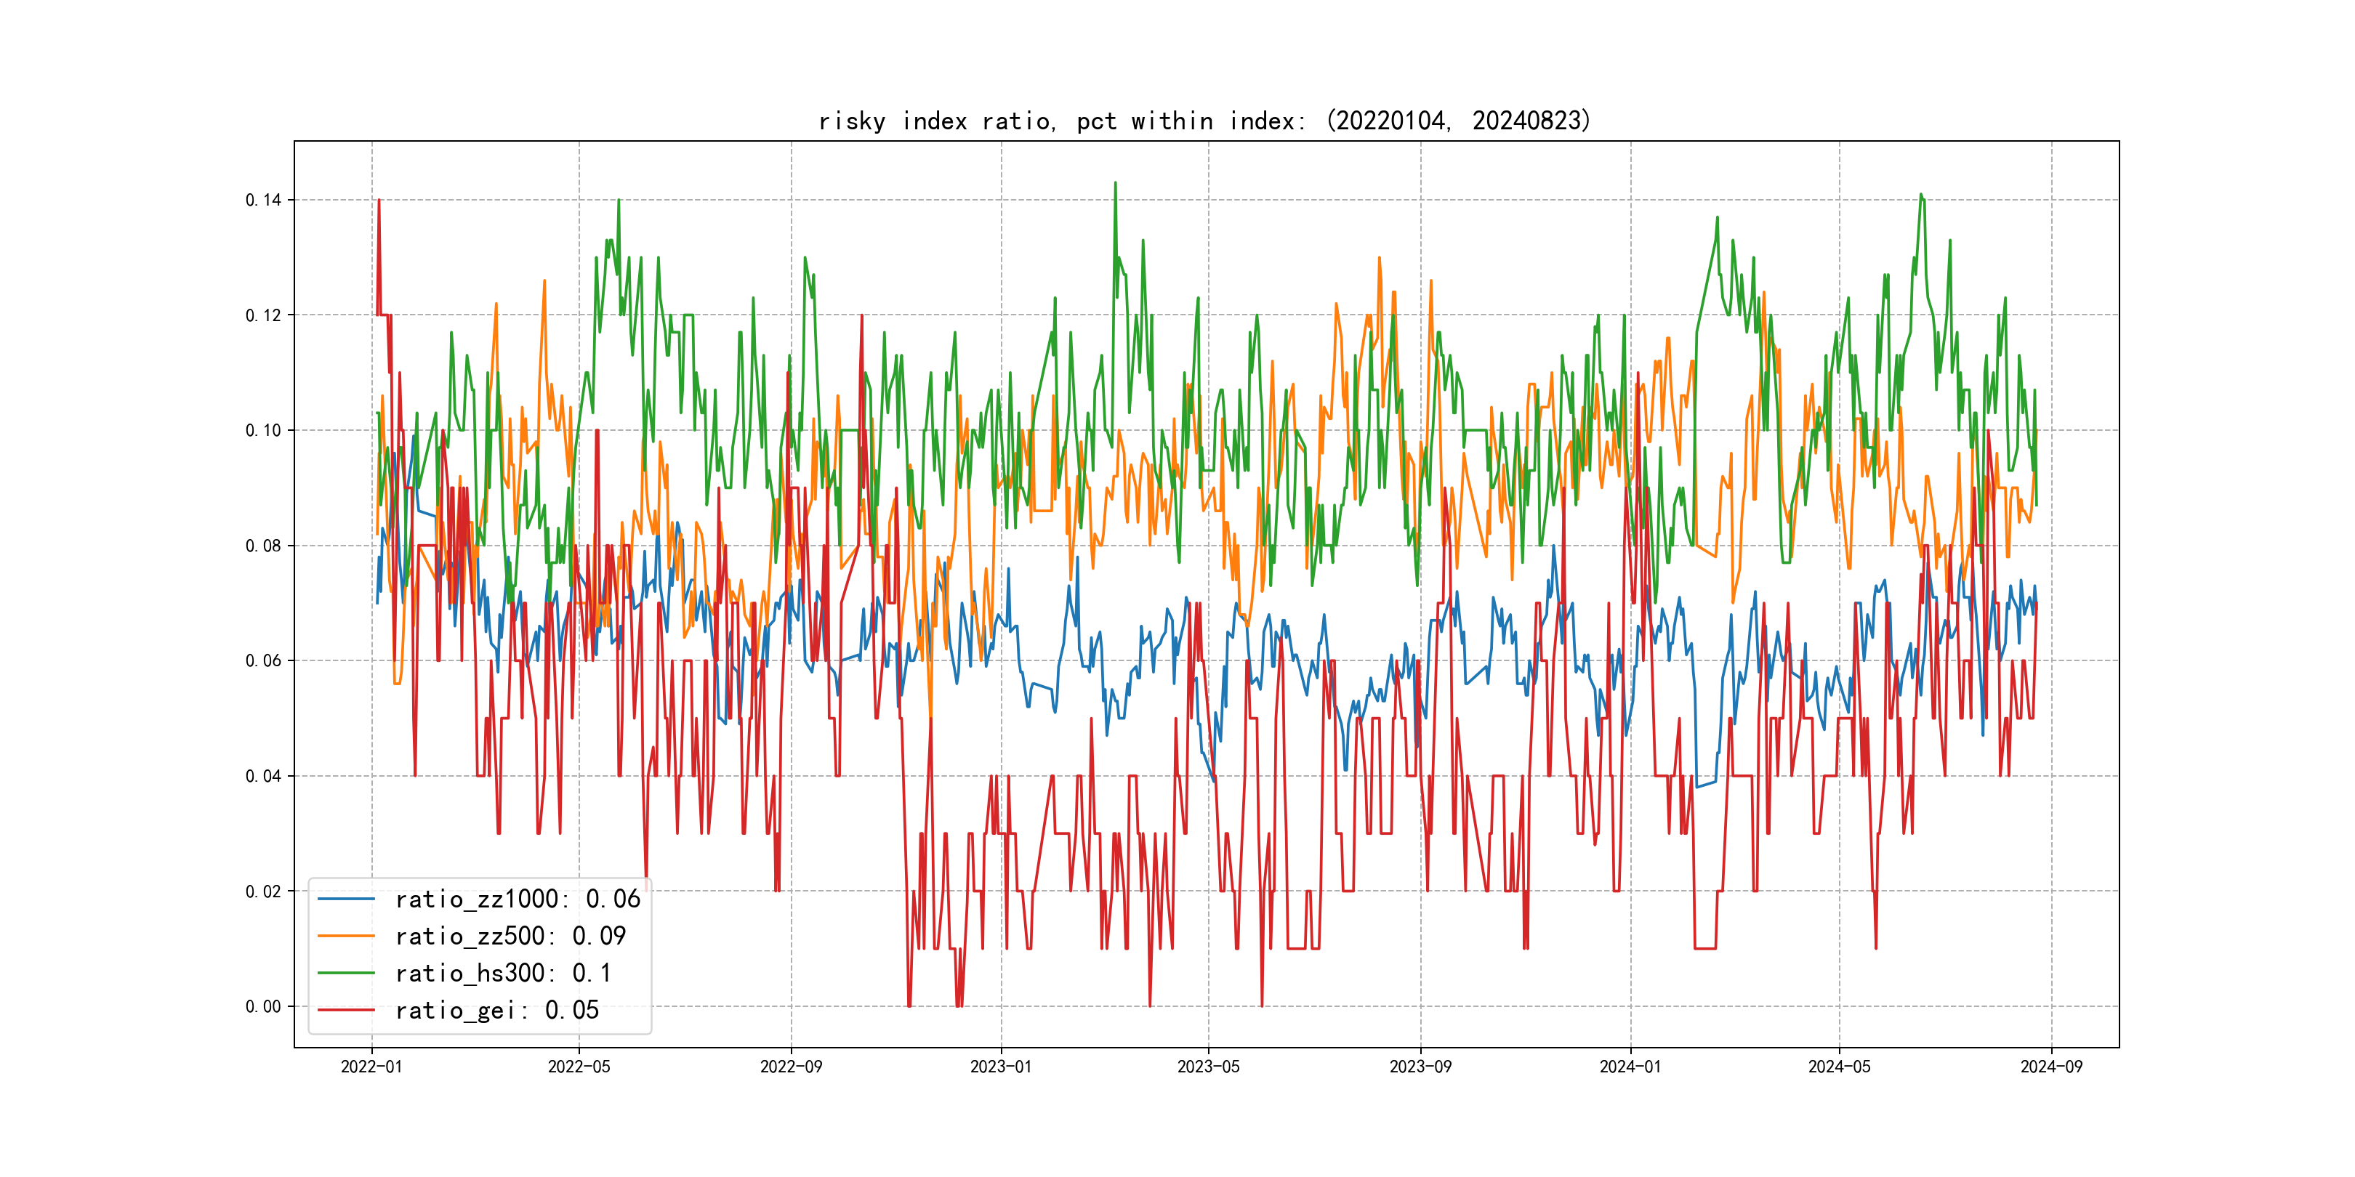Select the ratio_zz1000: 0.06 legend label

[518, 899]
